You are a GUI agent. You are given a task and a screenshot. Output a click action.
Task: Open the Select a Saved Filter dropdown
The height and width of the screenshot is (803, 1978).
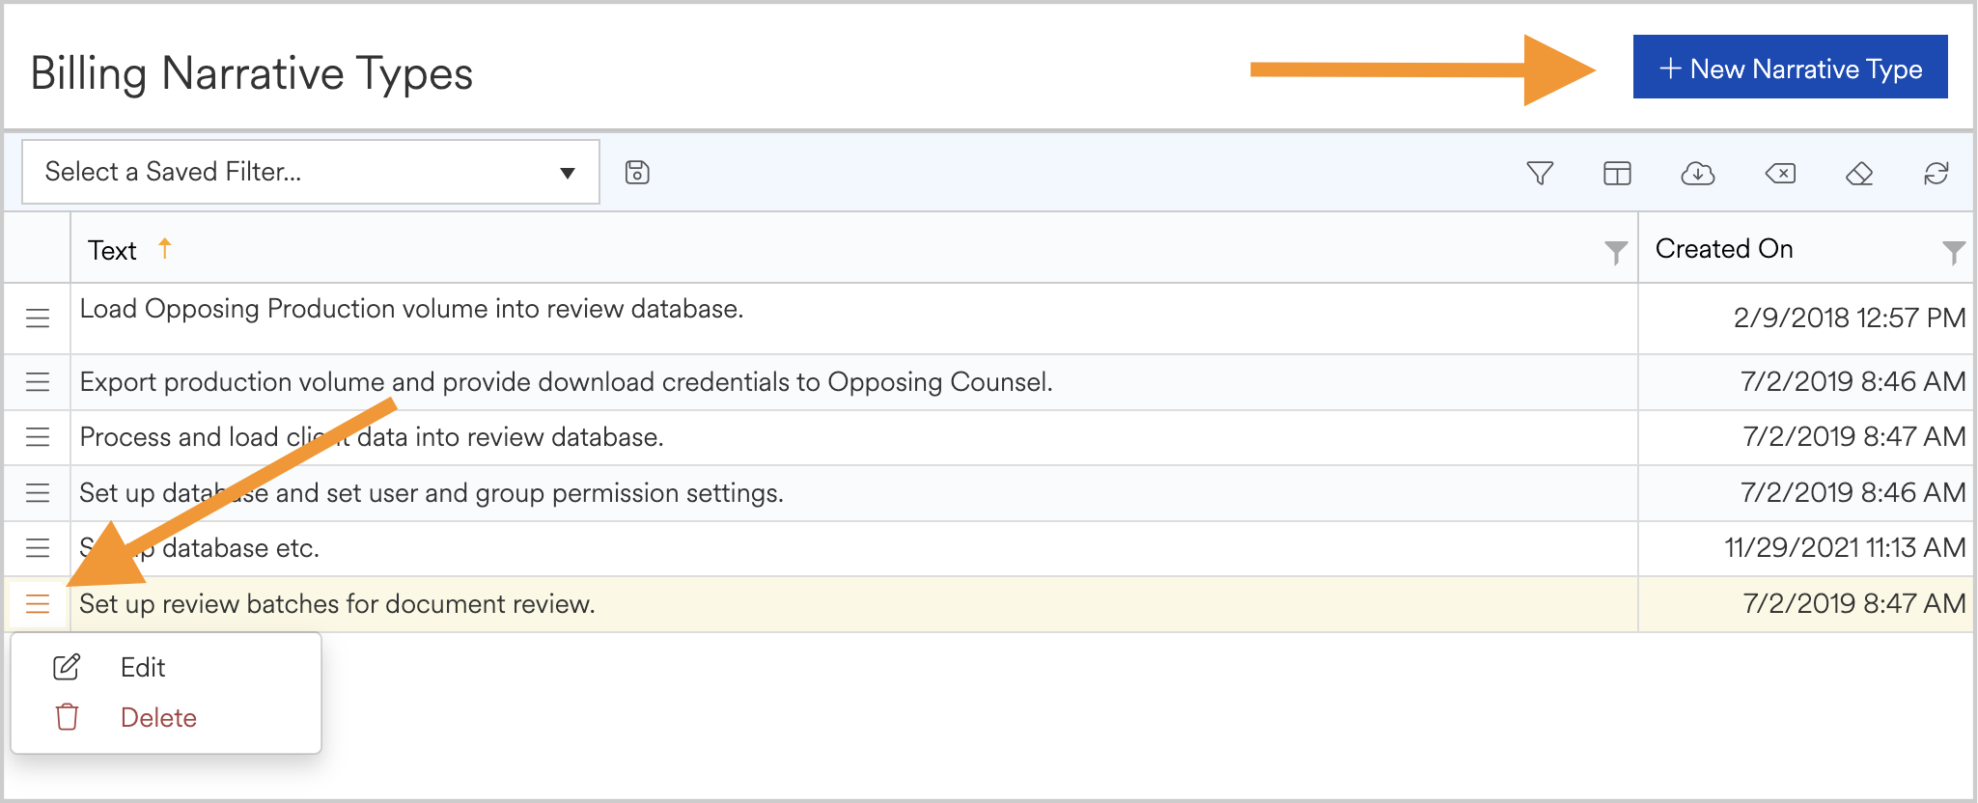pyautogui.click(x=311, y=172)
